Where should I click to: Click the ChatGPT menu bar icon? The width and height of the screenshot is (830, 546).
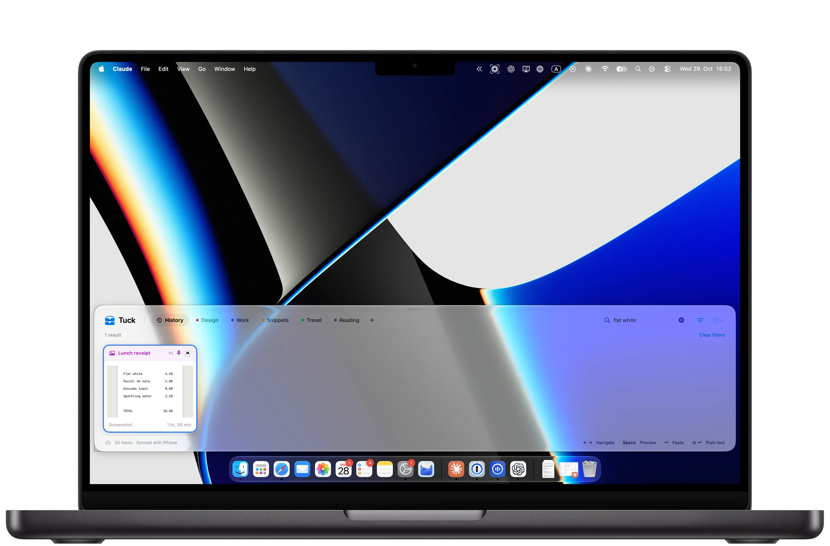[x=511, y=69]
